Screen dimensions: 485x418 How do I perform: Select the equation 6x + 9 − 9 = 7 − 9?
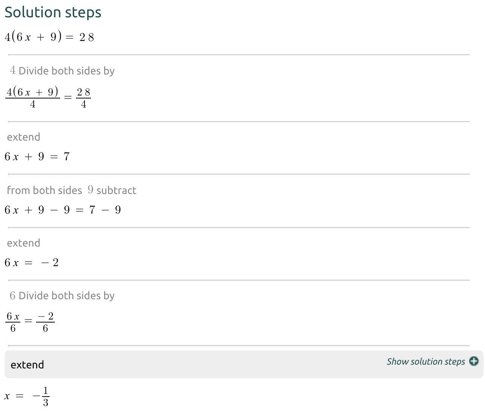pyautogui.click(x=62, y=210)
